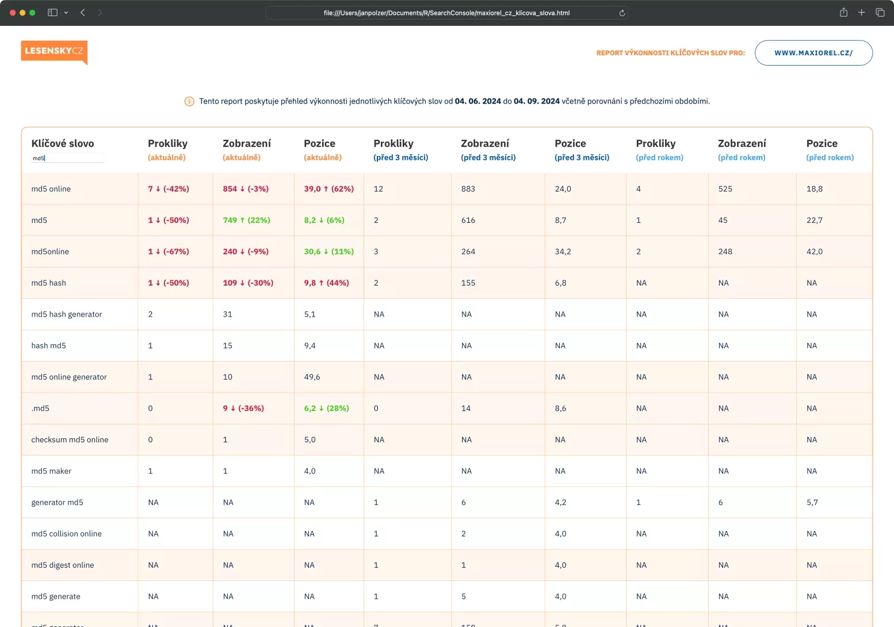Click the '616' impressions value
This screenshot has height=627, width=894.
(x=468, y=220)
